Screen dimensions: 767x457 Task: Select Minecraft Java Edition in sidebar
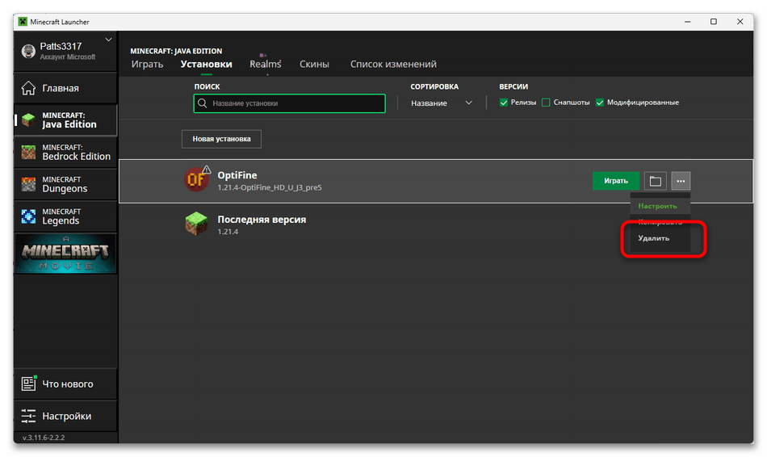click(65, 119)
